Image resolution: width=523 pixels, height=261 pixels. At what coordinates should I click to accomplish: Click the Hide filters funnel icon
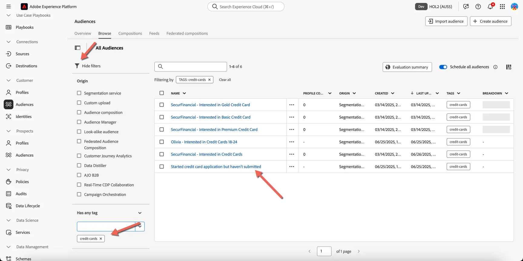tap(77, 66)
